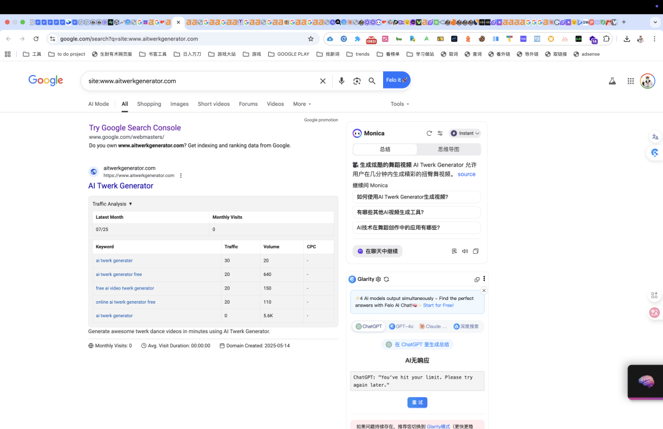
Task: Switch to AI Mode tab
Action: [x=98, y=104]
